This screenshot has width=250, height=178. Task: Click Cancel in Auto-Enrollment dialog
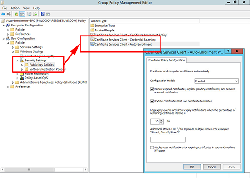pos(212,167)
